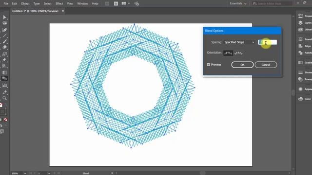The image size is (312, 175).
Task: Toggle the Preview checkbox
Action: pyautogui.click(x=209, y=65)
